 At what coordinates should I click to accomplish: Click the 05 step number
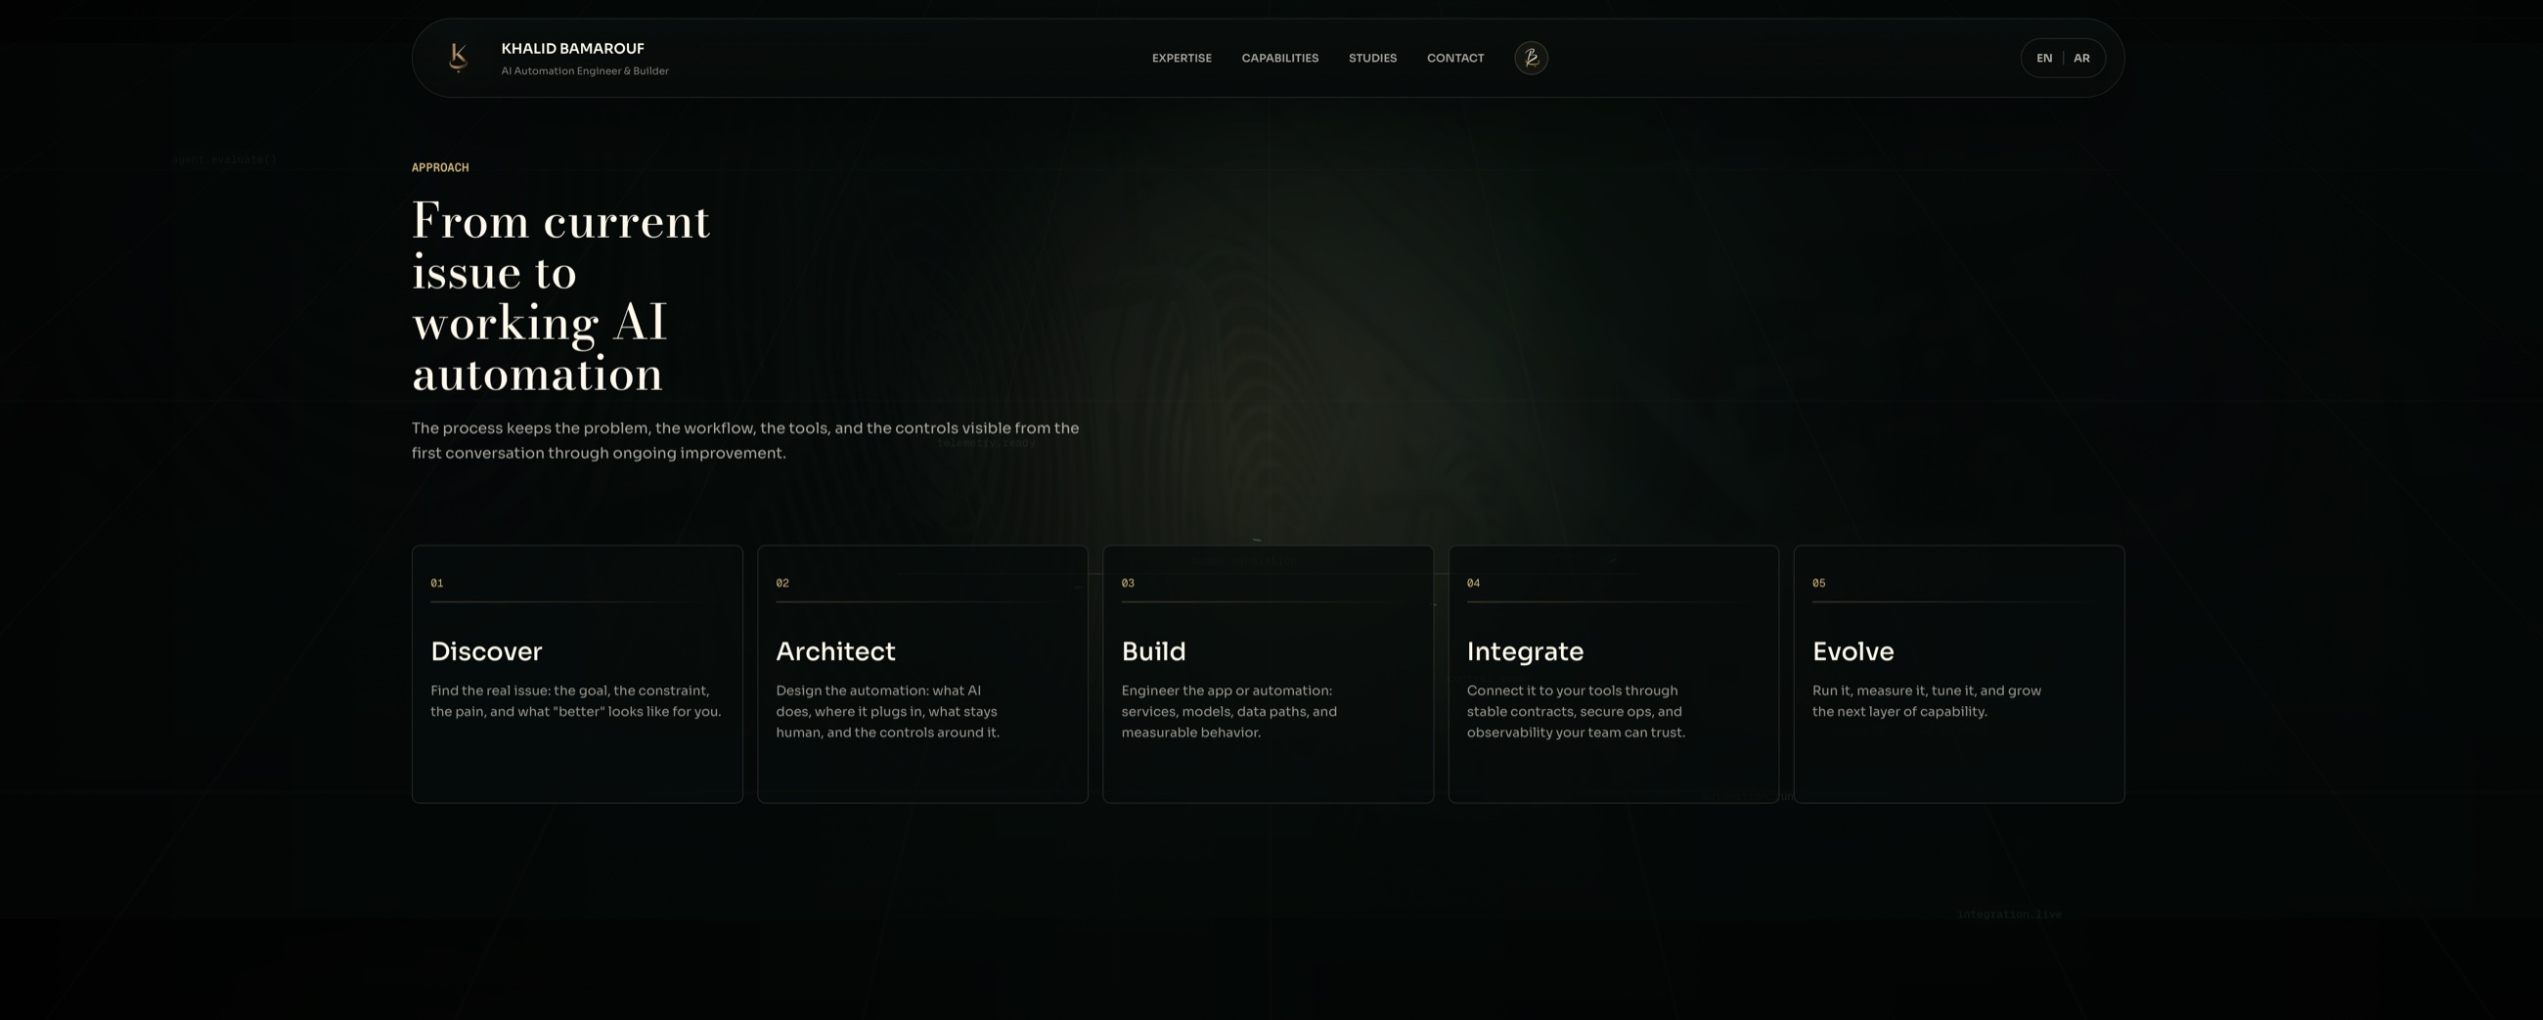click(1818, 584)
